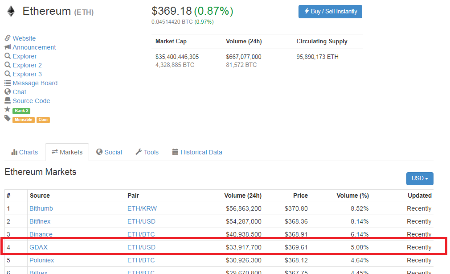450x274 pixels.
Task: Open the Message Board link
Action: [x=35, y=83]
